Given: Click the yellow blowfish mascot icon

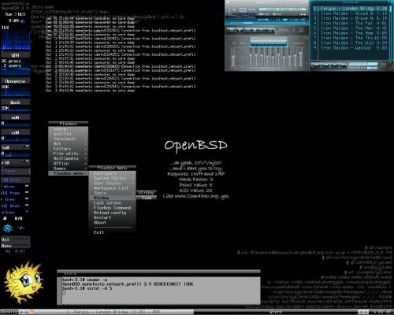Looking at the screenshot, I should 24,282.
